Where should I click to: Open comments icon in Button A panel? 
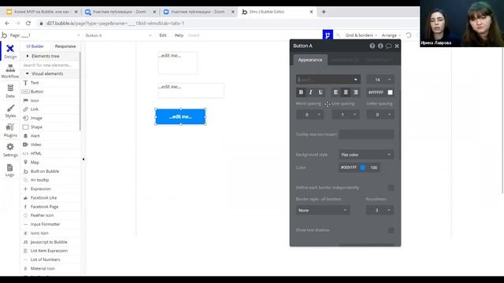tap(388, 46)
